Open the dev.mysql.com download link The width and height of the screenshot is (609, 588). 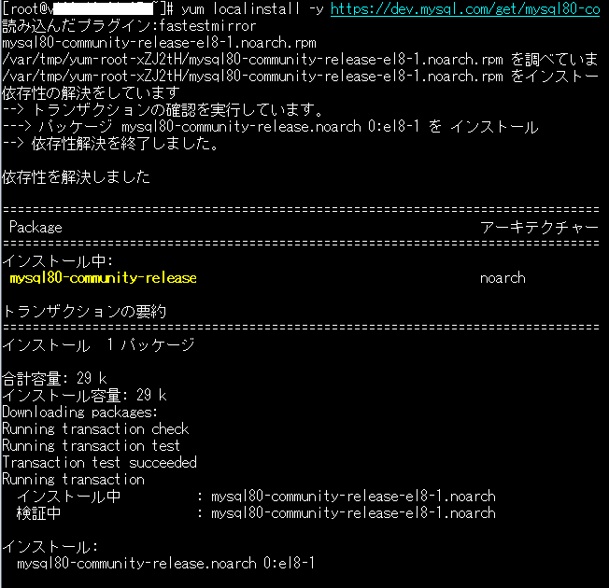pyautogui.click(x=465, y=9)
